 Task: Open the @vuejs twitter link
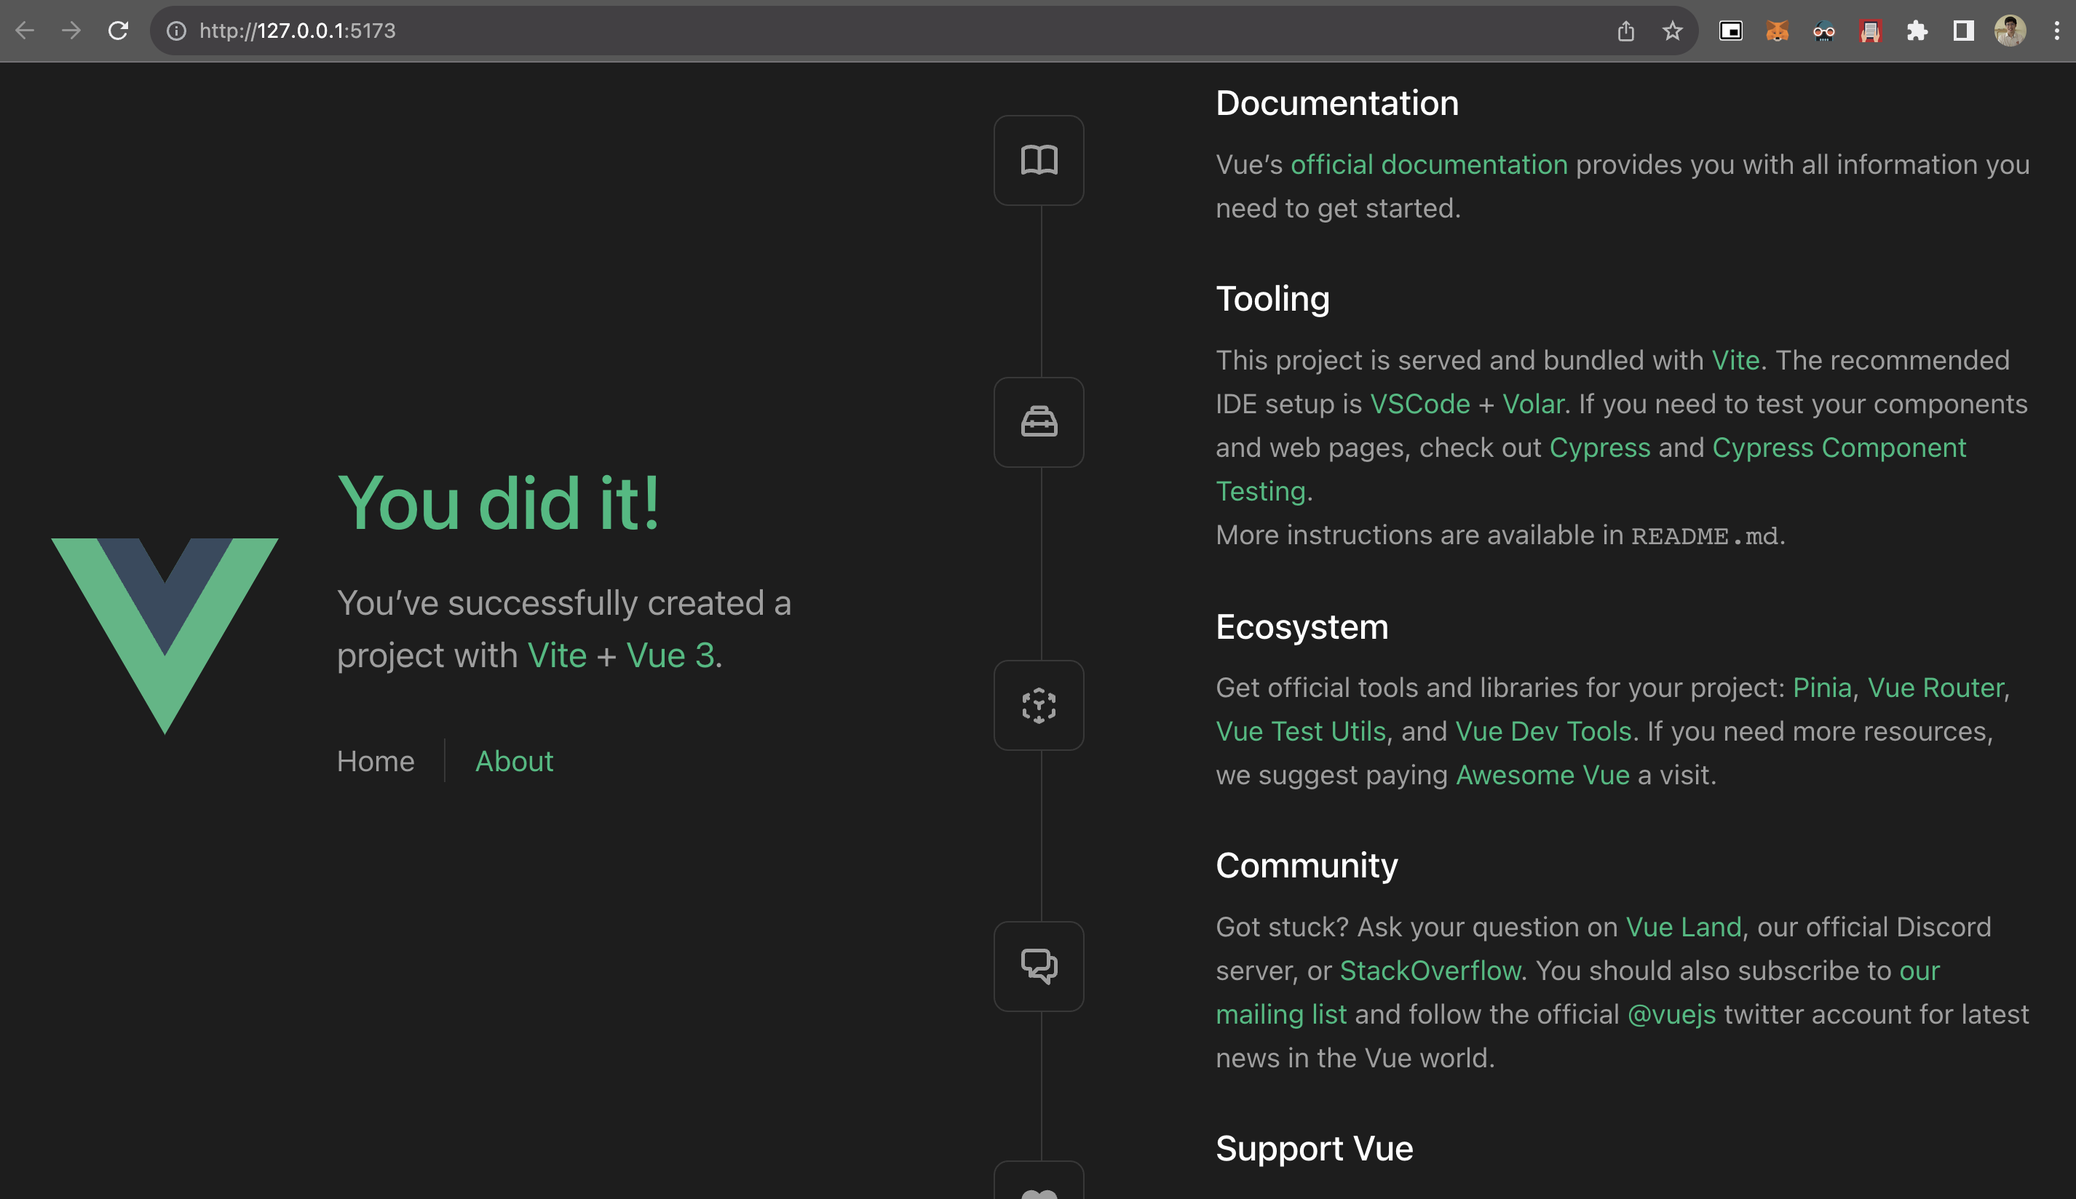pos(1672,1014)
